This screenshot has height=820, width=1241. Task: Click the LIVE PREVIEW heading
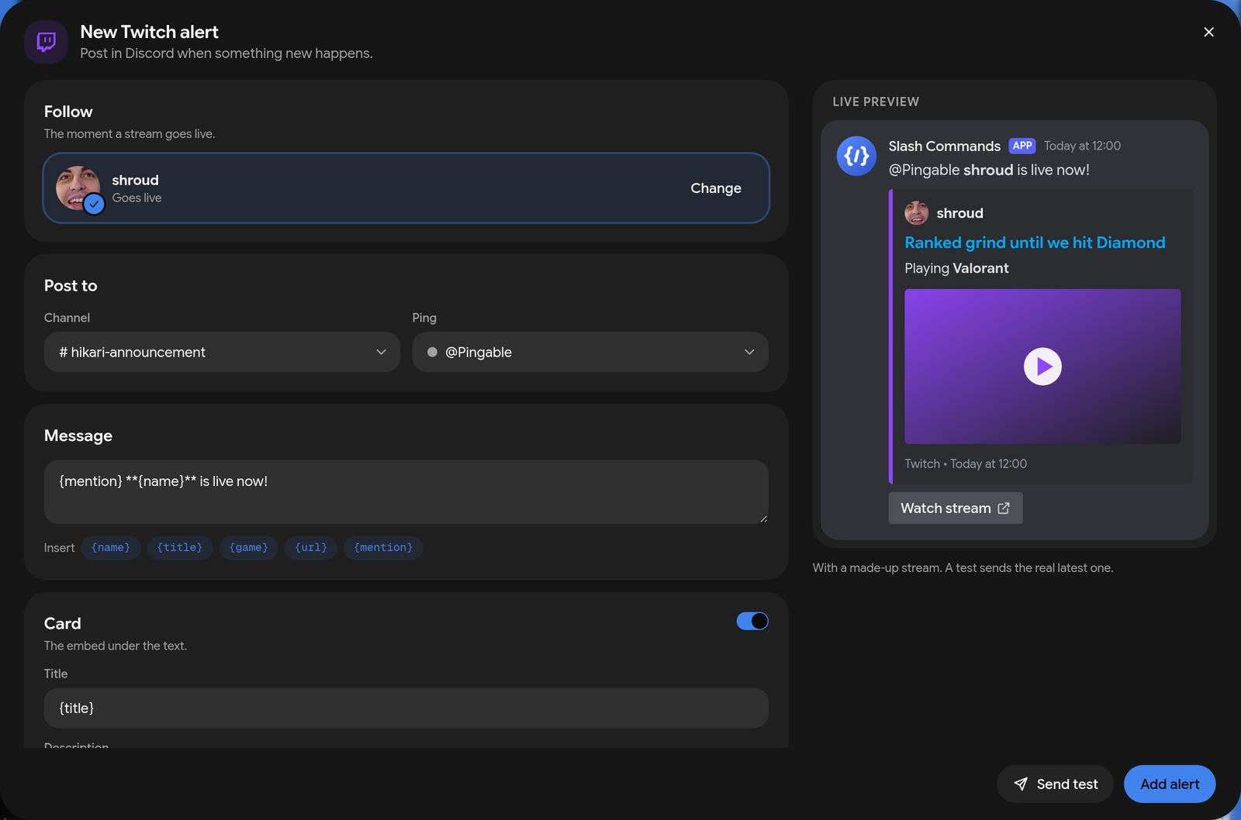point(876,102)
